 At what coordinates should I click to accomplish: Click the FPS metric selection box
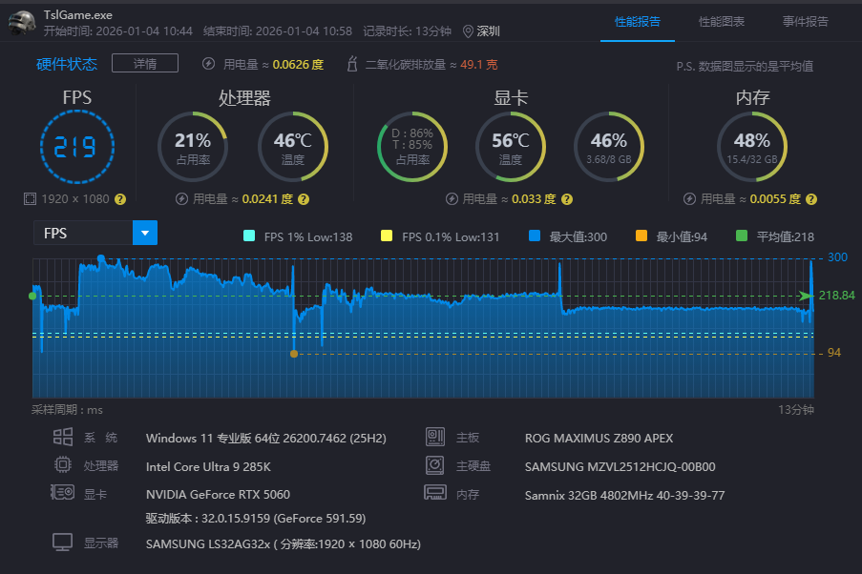(82, 233)
